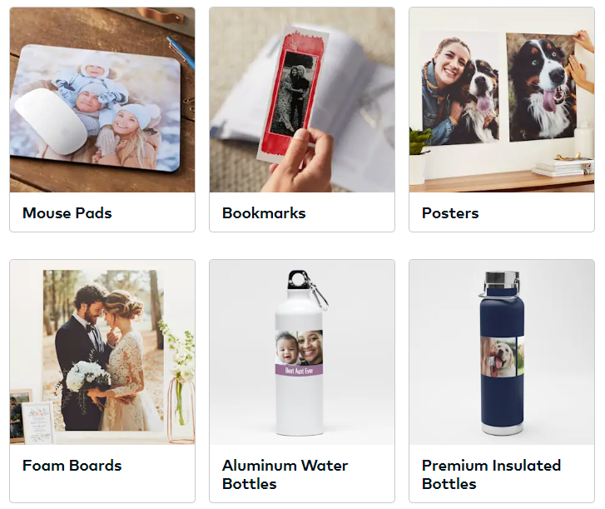Viewport: 605px width, 509px height.
Task: Click the navy insulated bottle image
Action: pyautogui.click(x=502, y=352)
